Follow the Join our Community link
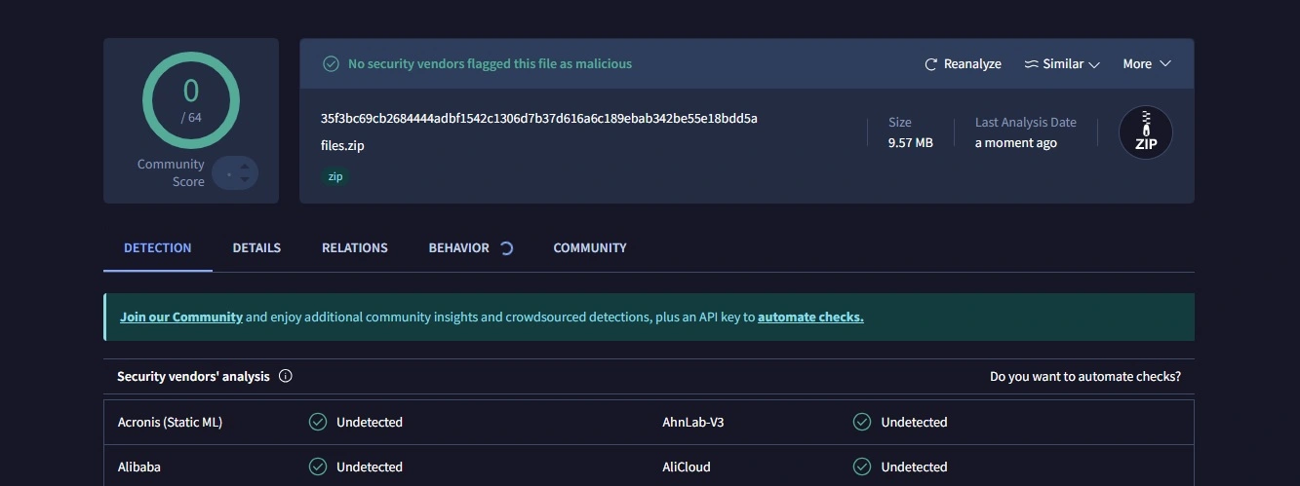 pos(181,318)
